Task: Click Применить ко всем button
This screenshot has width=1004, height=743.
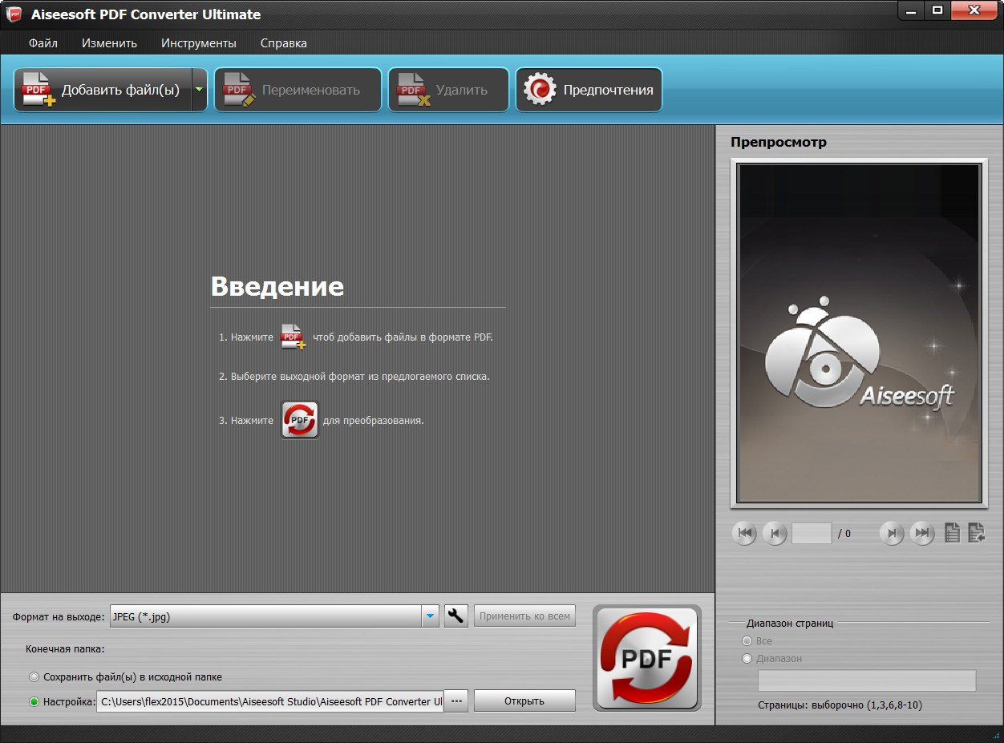Action: coord(525,616)
